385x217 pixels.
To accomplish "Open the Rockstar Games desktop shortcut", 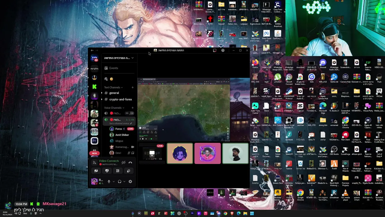I will [x=278, y=195].
